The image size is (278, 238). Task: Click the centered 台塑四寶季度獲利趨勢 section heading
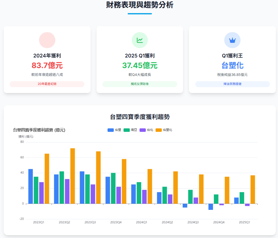point(140,117)
